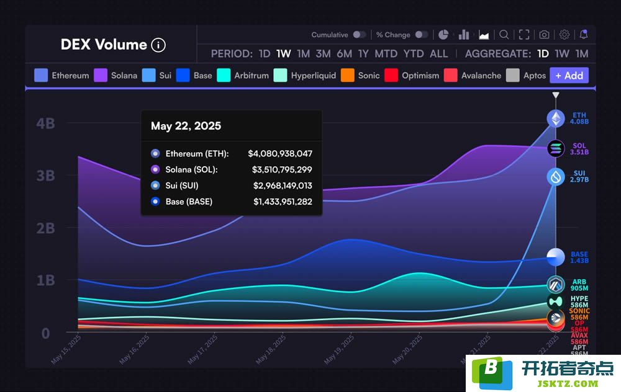Click the Sui value $2,968,149,013

pyautogui.click(x=283, y=185)
